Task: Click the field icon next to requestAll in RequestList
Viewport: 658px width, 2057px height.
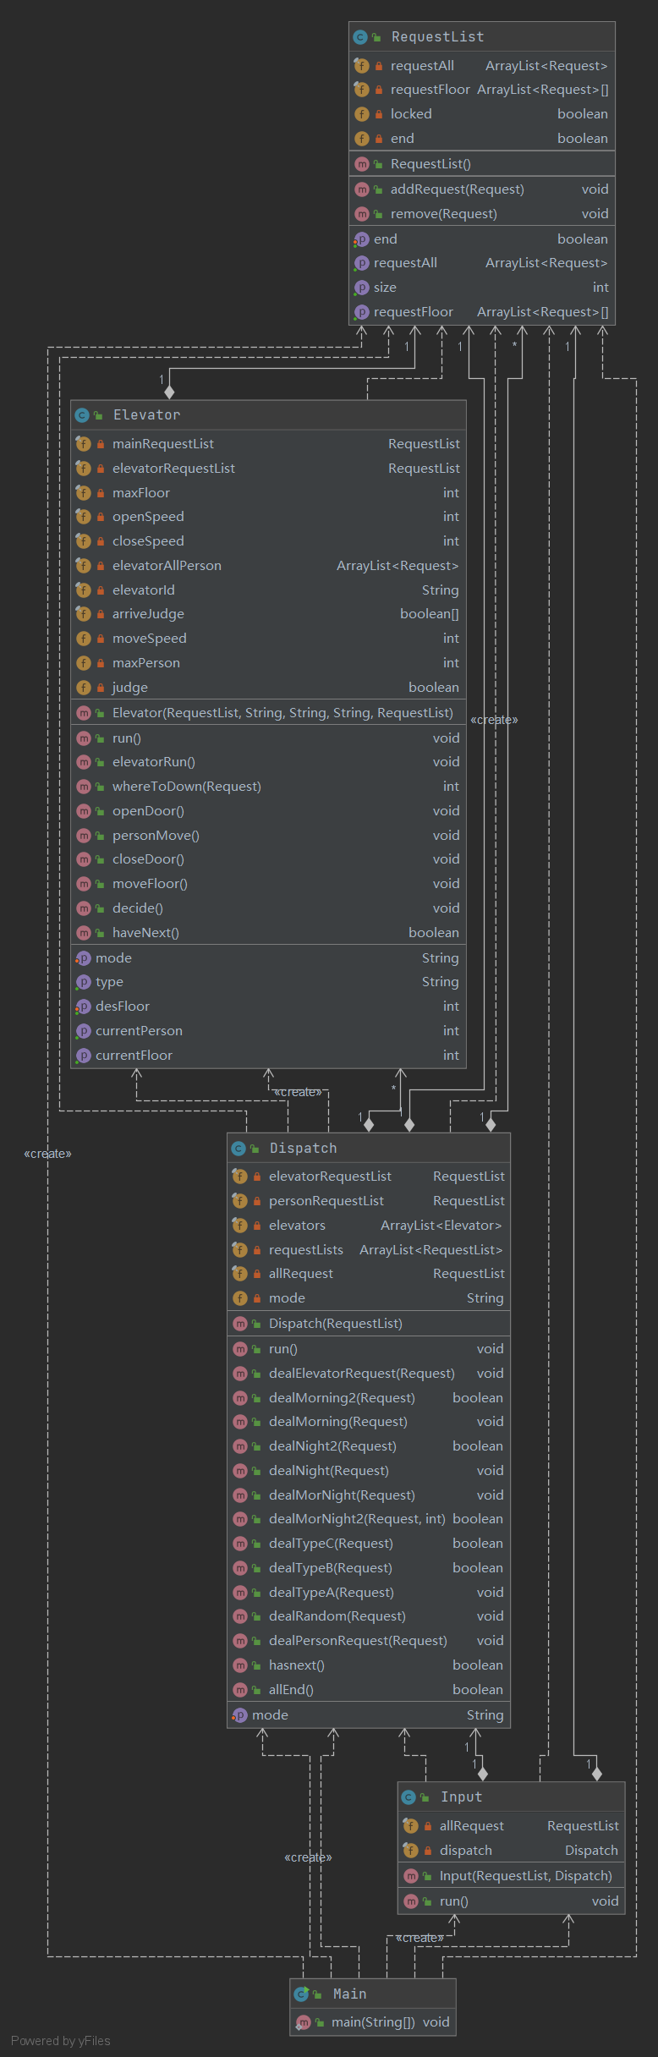Action: pos(361,66)
